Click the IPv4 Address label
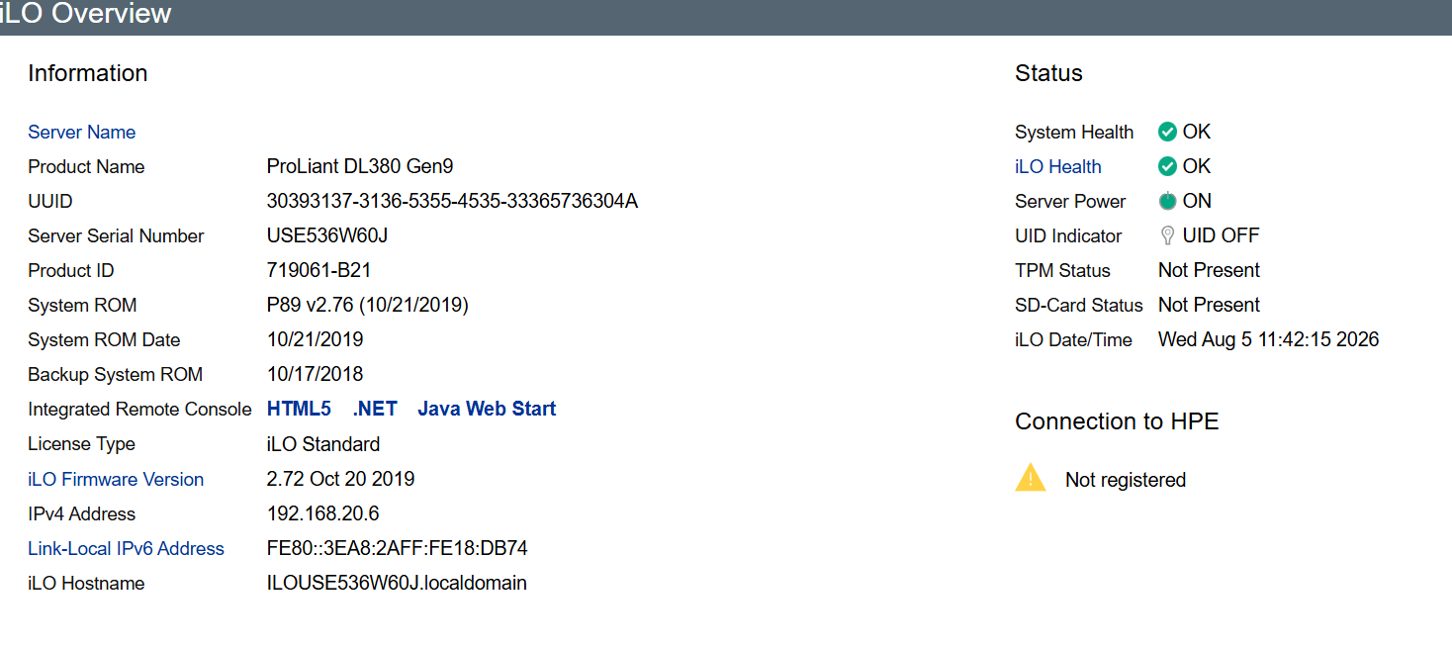This screenshot has width=1452, height=650. click(x=81, y=513)
